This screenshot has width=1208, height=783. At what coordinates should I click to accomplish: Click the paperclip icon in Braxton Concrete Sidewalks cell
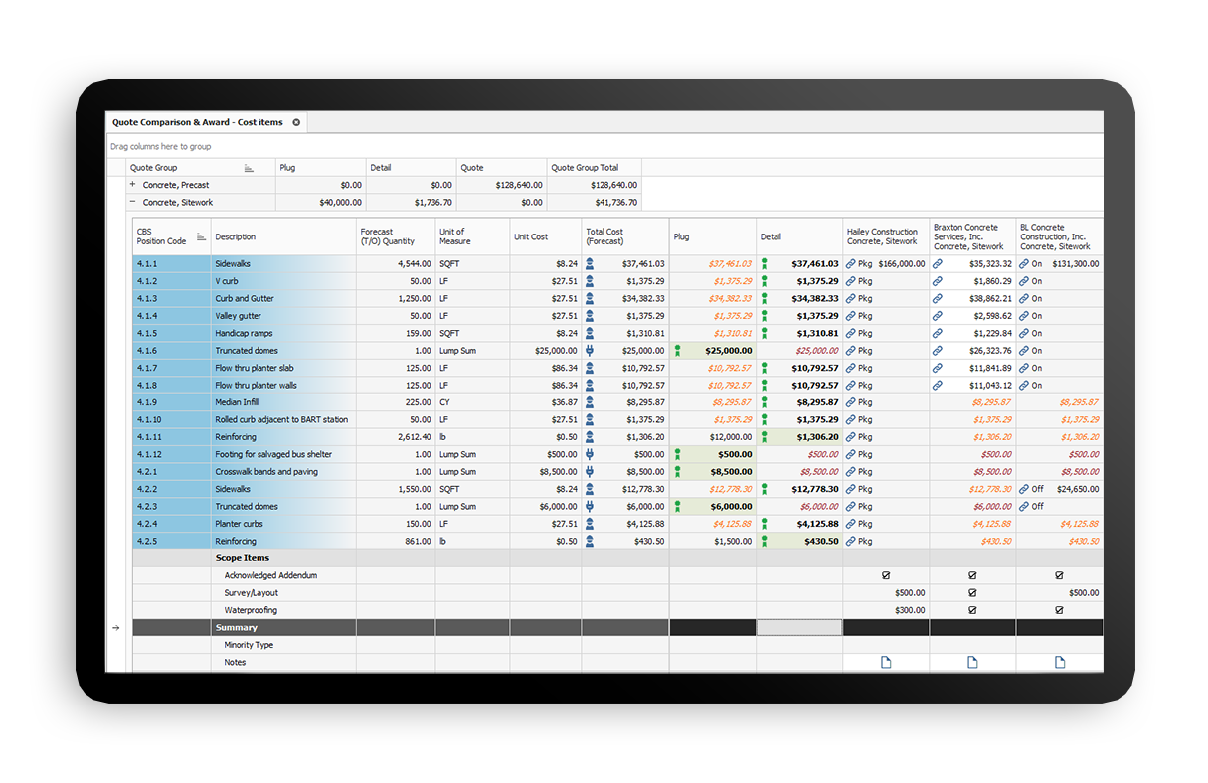[936, 263]
